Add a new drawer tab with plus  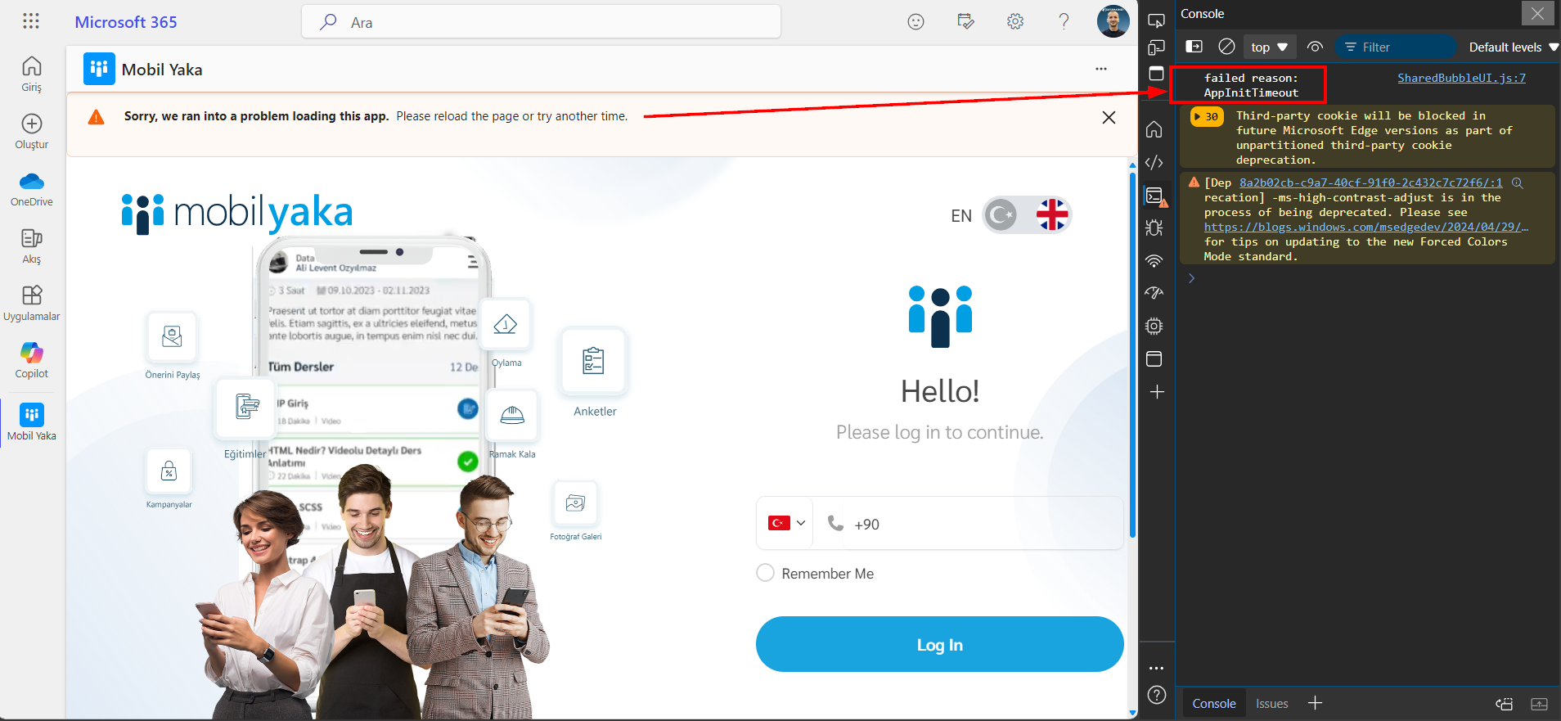[1315, 702]
